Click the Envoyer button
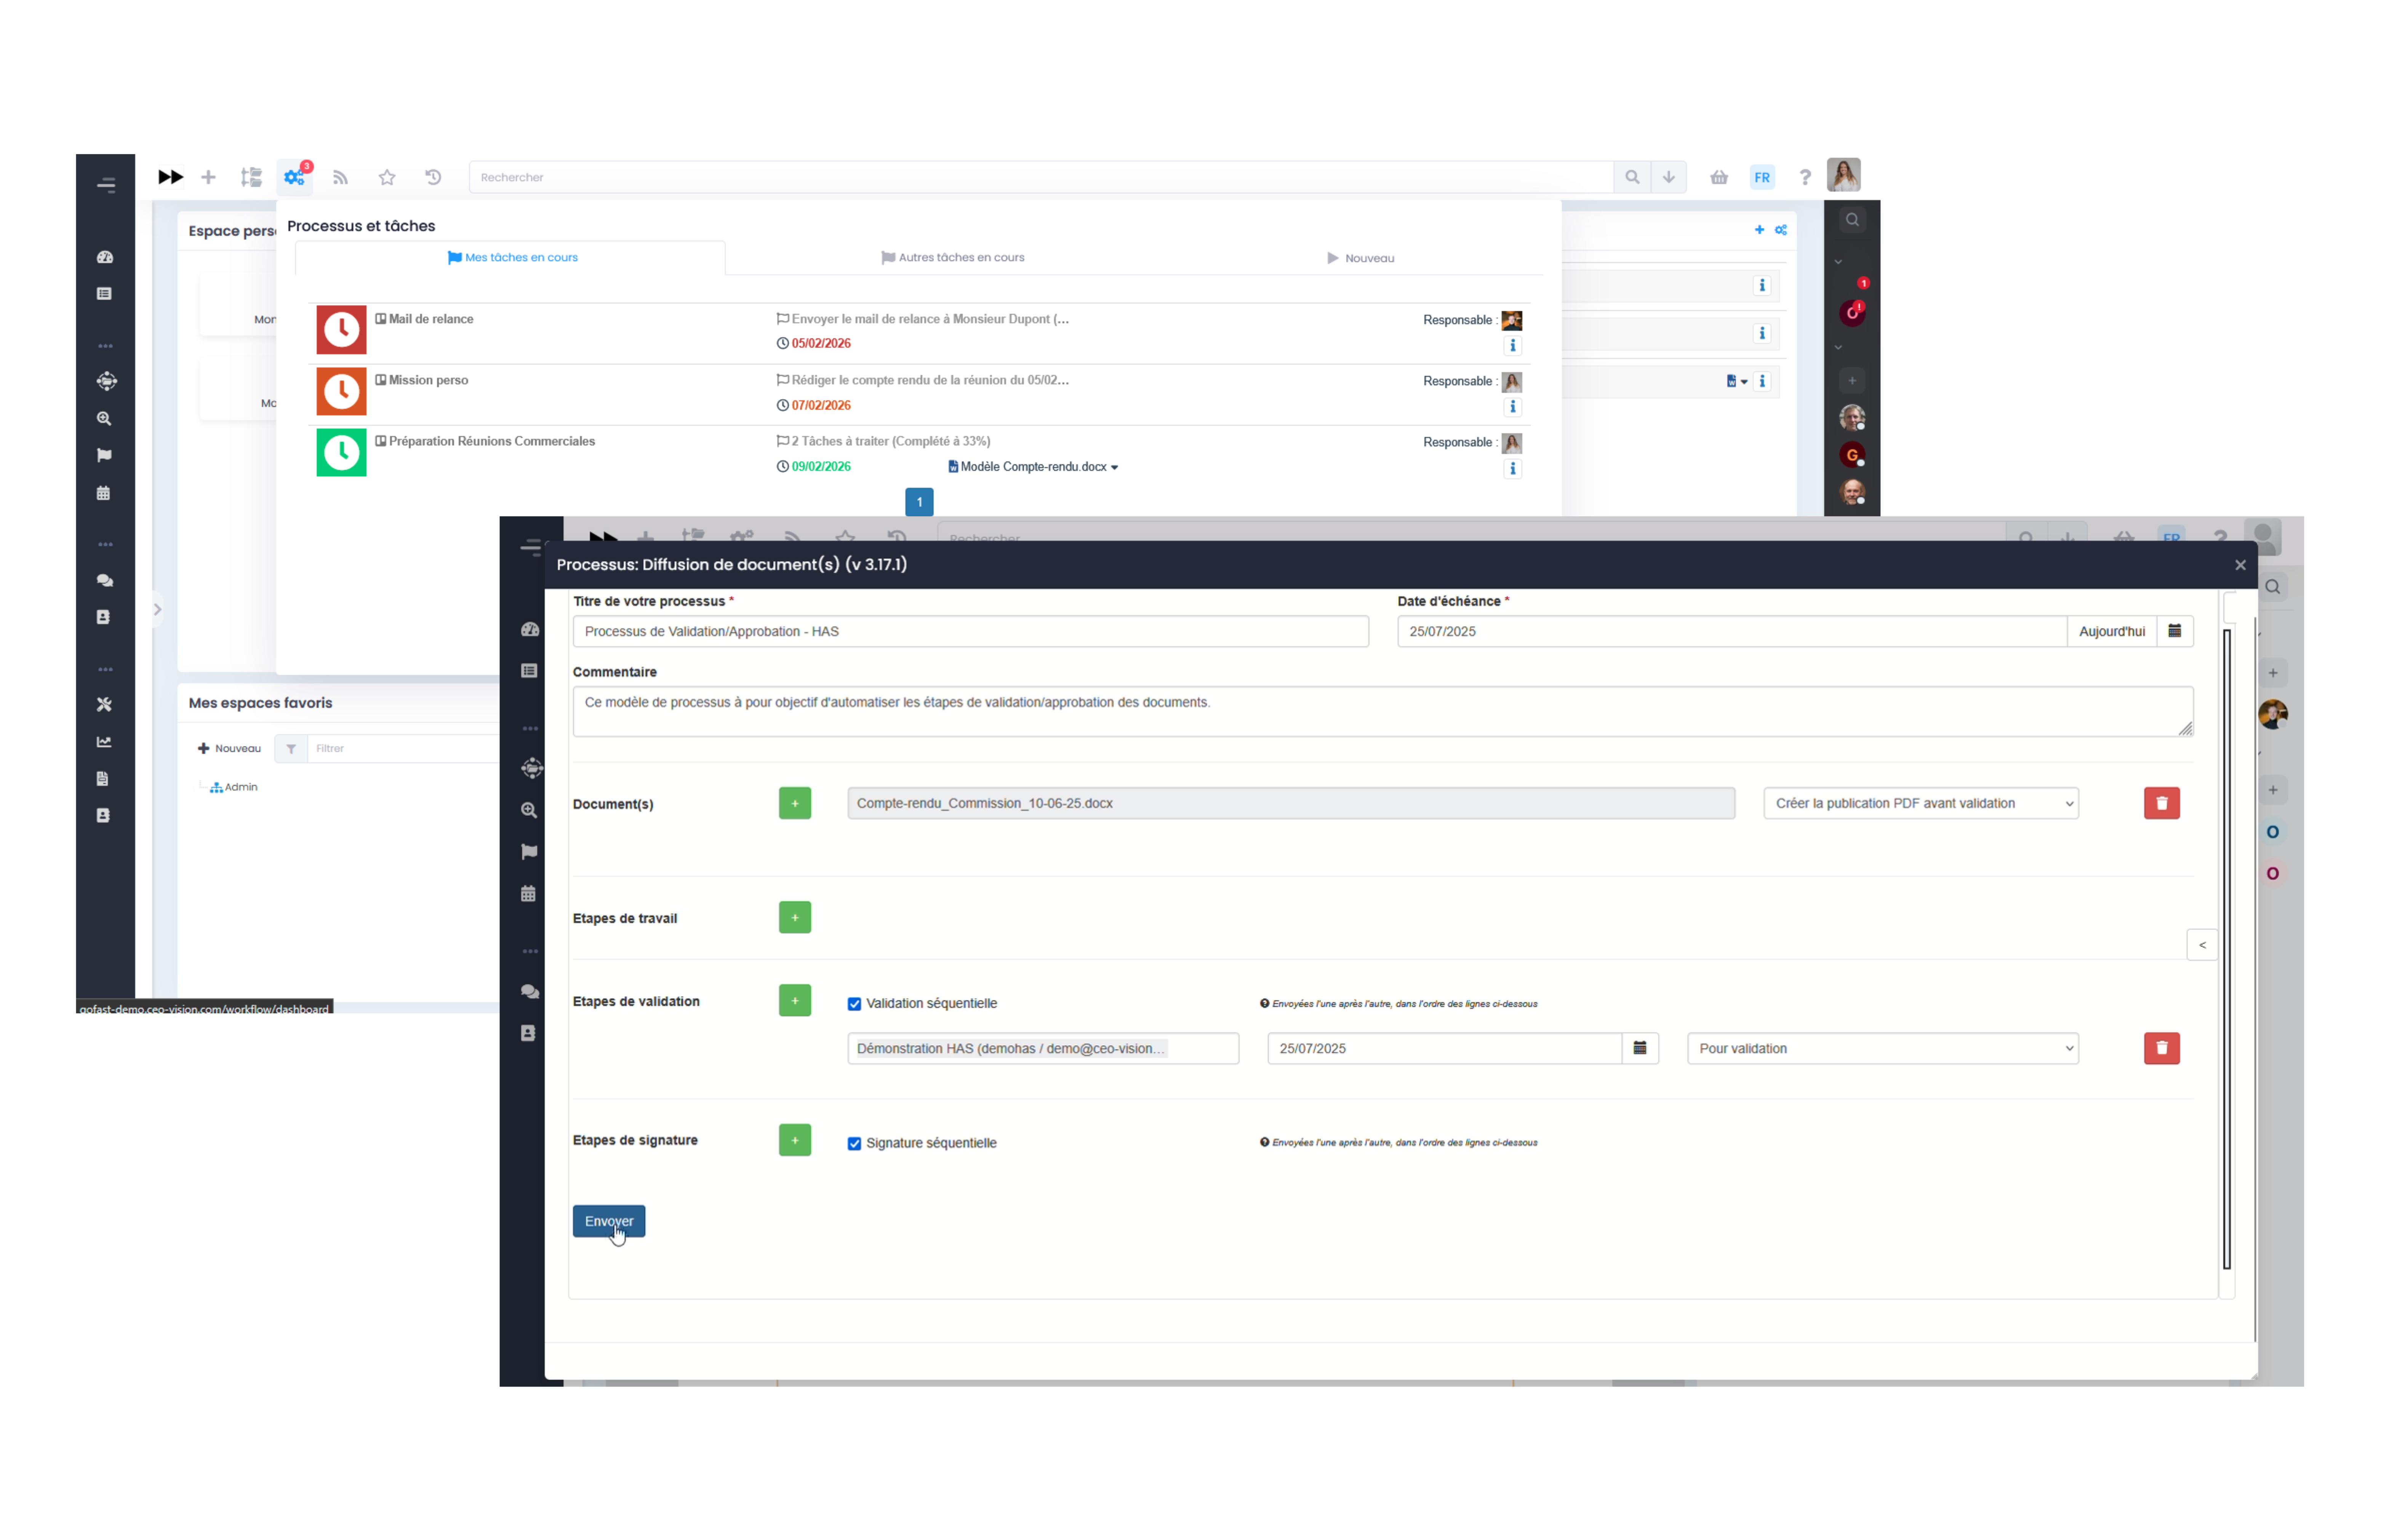Image resolution: width=2381 pixels, height=1540 pixels. point(608,1220)
